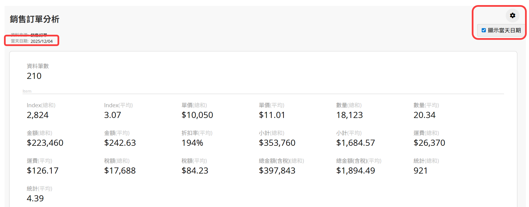Select the 資料筆數 210 value
This screenshot has height=207, width=529.
point(34,76)
